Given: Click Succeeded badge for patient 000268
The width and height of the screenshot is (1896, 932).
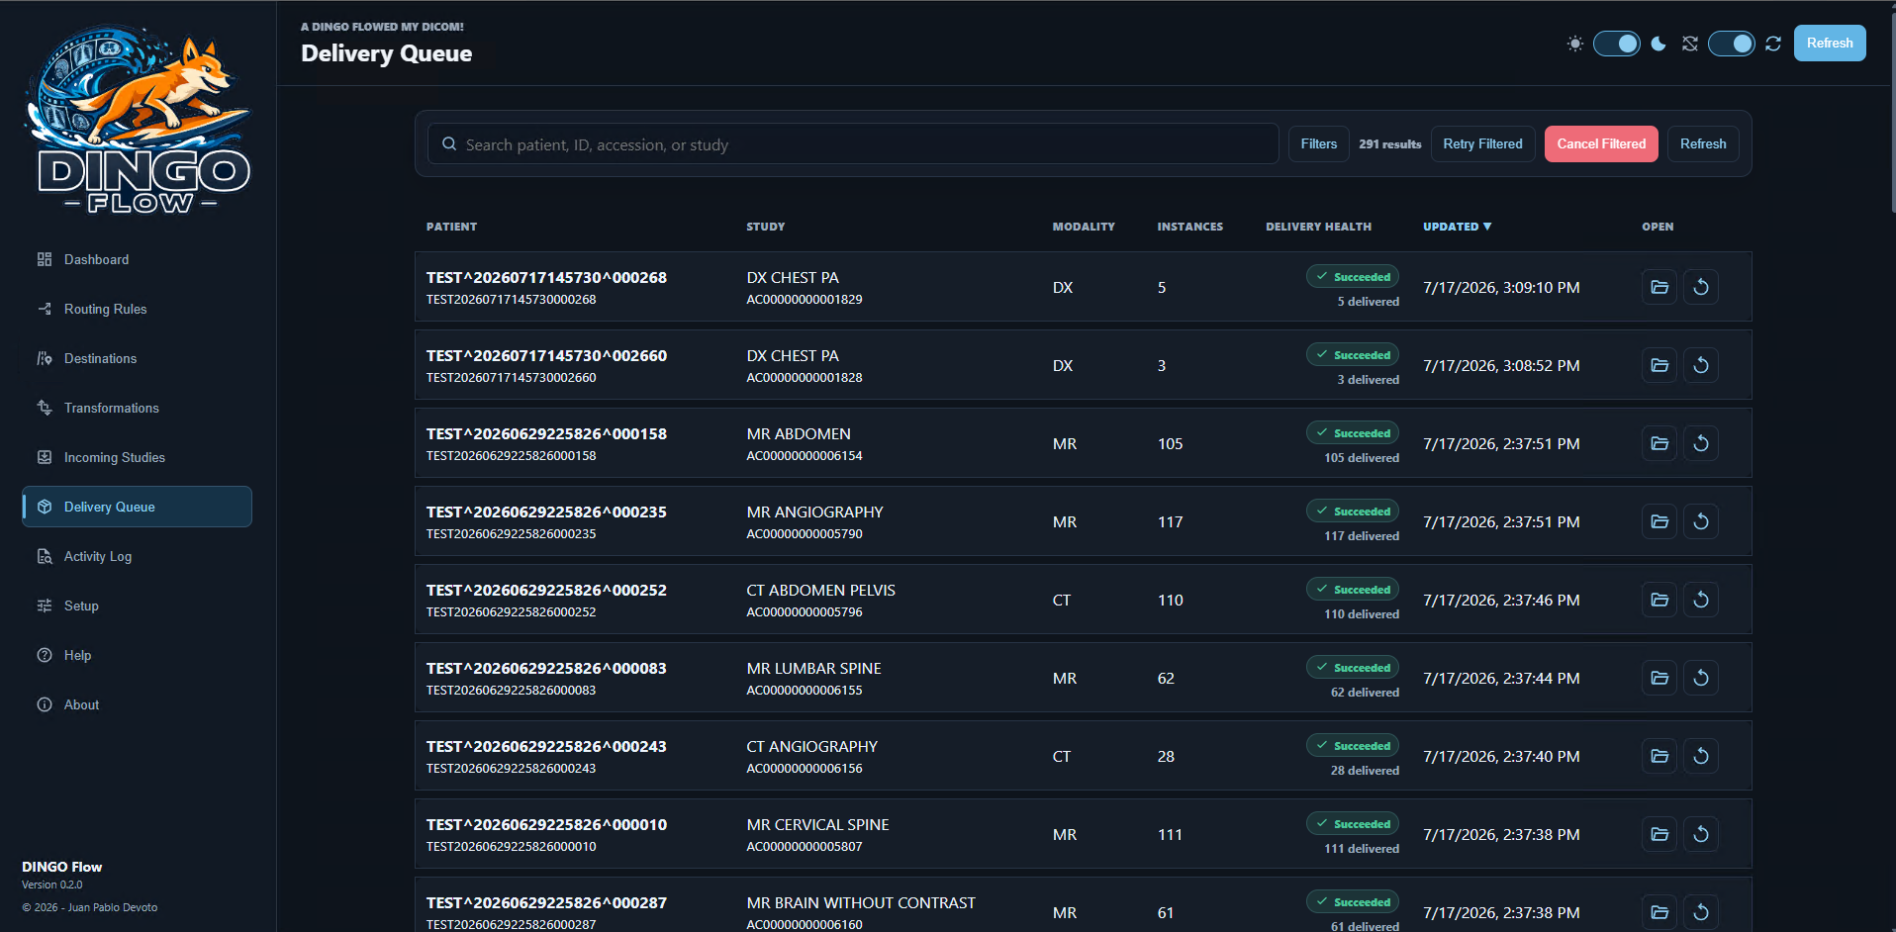Looking at the screenshot, I should 1353,277.
